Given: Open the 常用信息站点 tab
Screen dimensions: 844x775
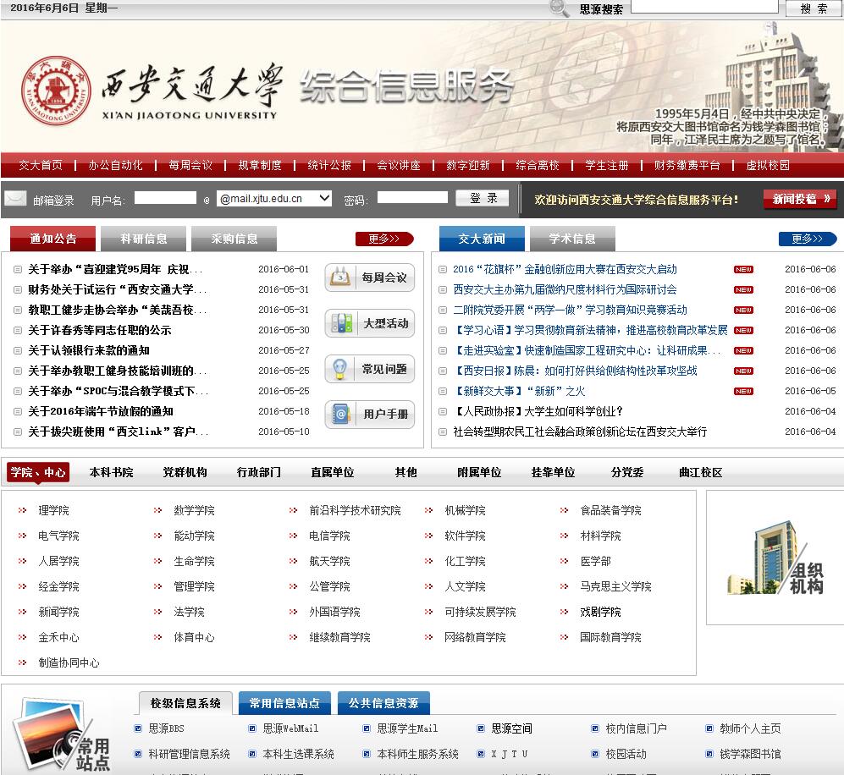Looking at the screenshot, I should [x=284, y=703].
